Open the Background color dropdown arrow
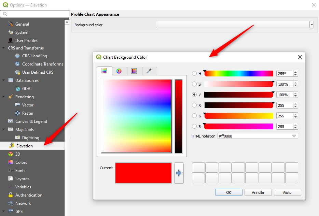 click(312, 25)
